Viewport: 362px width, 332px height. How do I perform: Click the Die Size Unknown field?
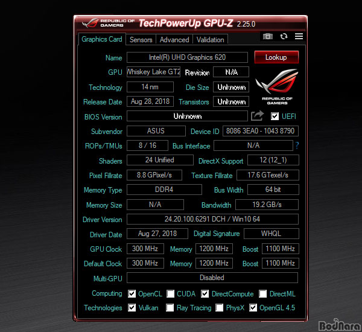point(231,87)
